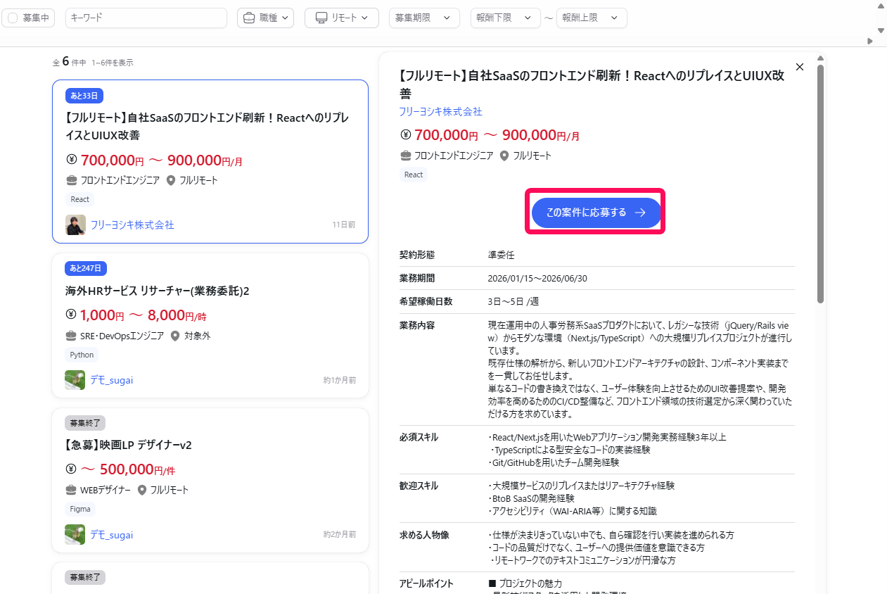Click この案件に応募する button
Image resolution: width=887 pixels, height=594 pixels.
(x=596, y=213)
